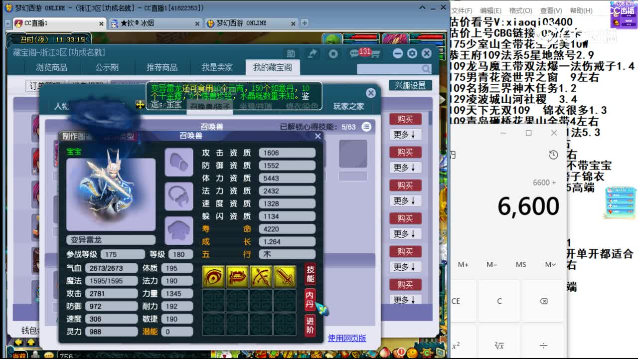Click the share arrow icon in 藏宝阁 header
638x359 pixels.
pos(313,53)
